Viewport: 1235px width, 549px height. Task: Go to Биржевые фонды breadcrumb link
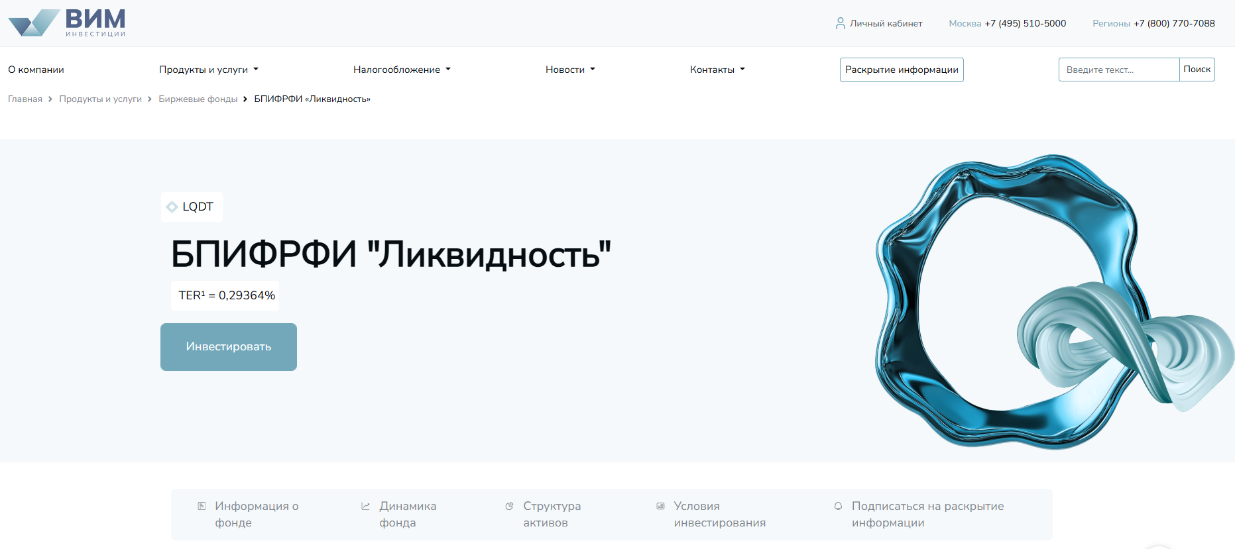point(198,99)
